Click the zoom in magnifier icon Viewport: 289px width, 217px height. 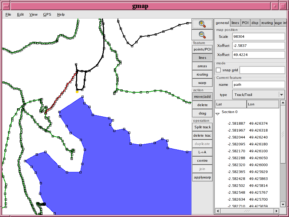pos(202,24)
